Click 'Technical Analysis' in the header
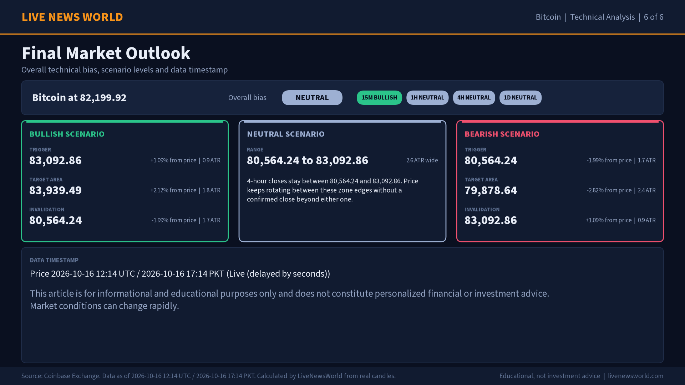This screenshot has height=385, width=685. 603,17
